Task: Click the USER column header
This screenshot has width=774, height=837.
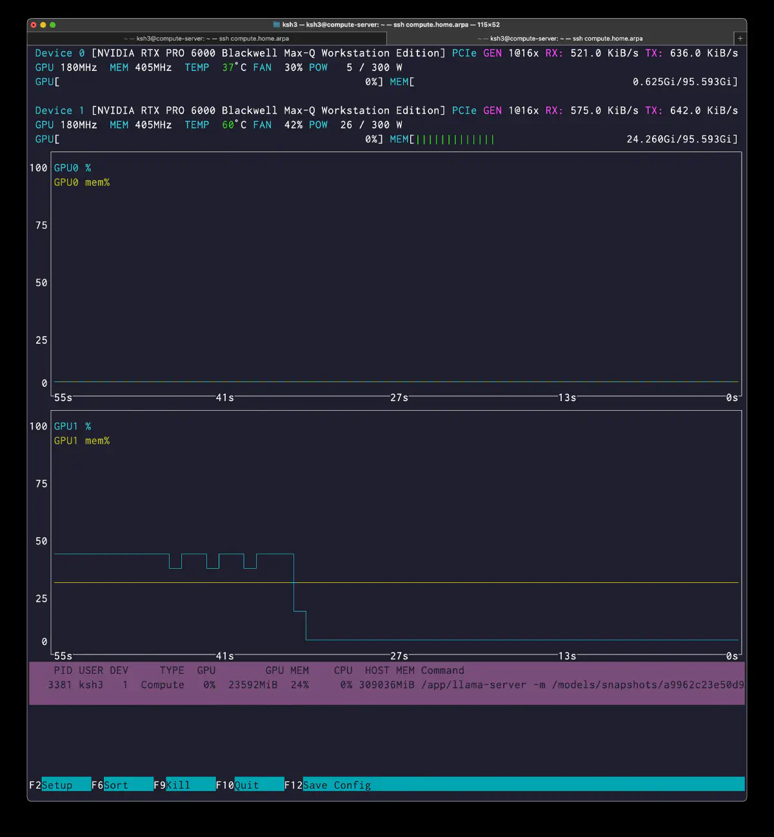Action: pos(91,671)
